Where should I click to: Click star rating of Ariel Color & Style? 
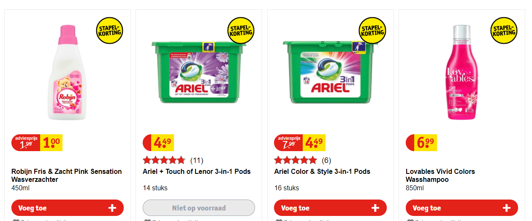(295, 160)
